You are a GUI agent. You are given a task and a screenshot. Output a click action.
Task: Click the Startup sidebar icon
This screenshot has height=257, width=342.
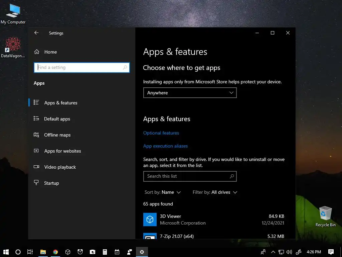click(36, 183)
